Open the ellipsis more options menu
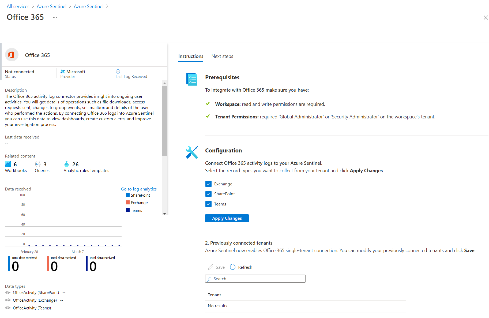This screenshot has height=318, width=489. pyautogui.click(x=55, y=17)
